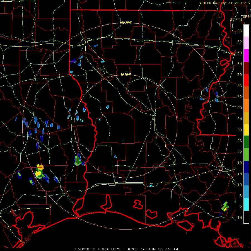Image resolution: width=251 pixels, height=251 pixels.
Task: Click the legend value 30
Action: [x=240, y=130]
